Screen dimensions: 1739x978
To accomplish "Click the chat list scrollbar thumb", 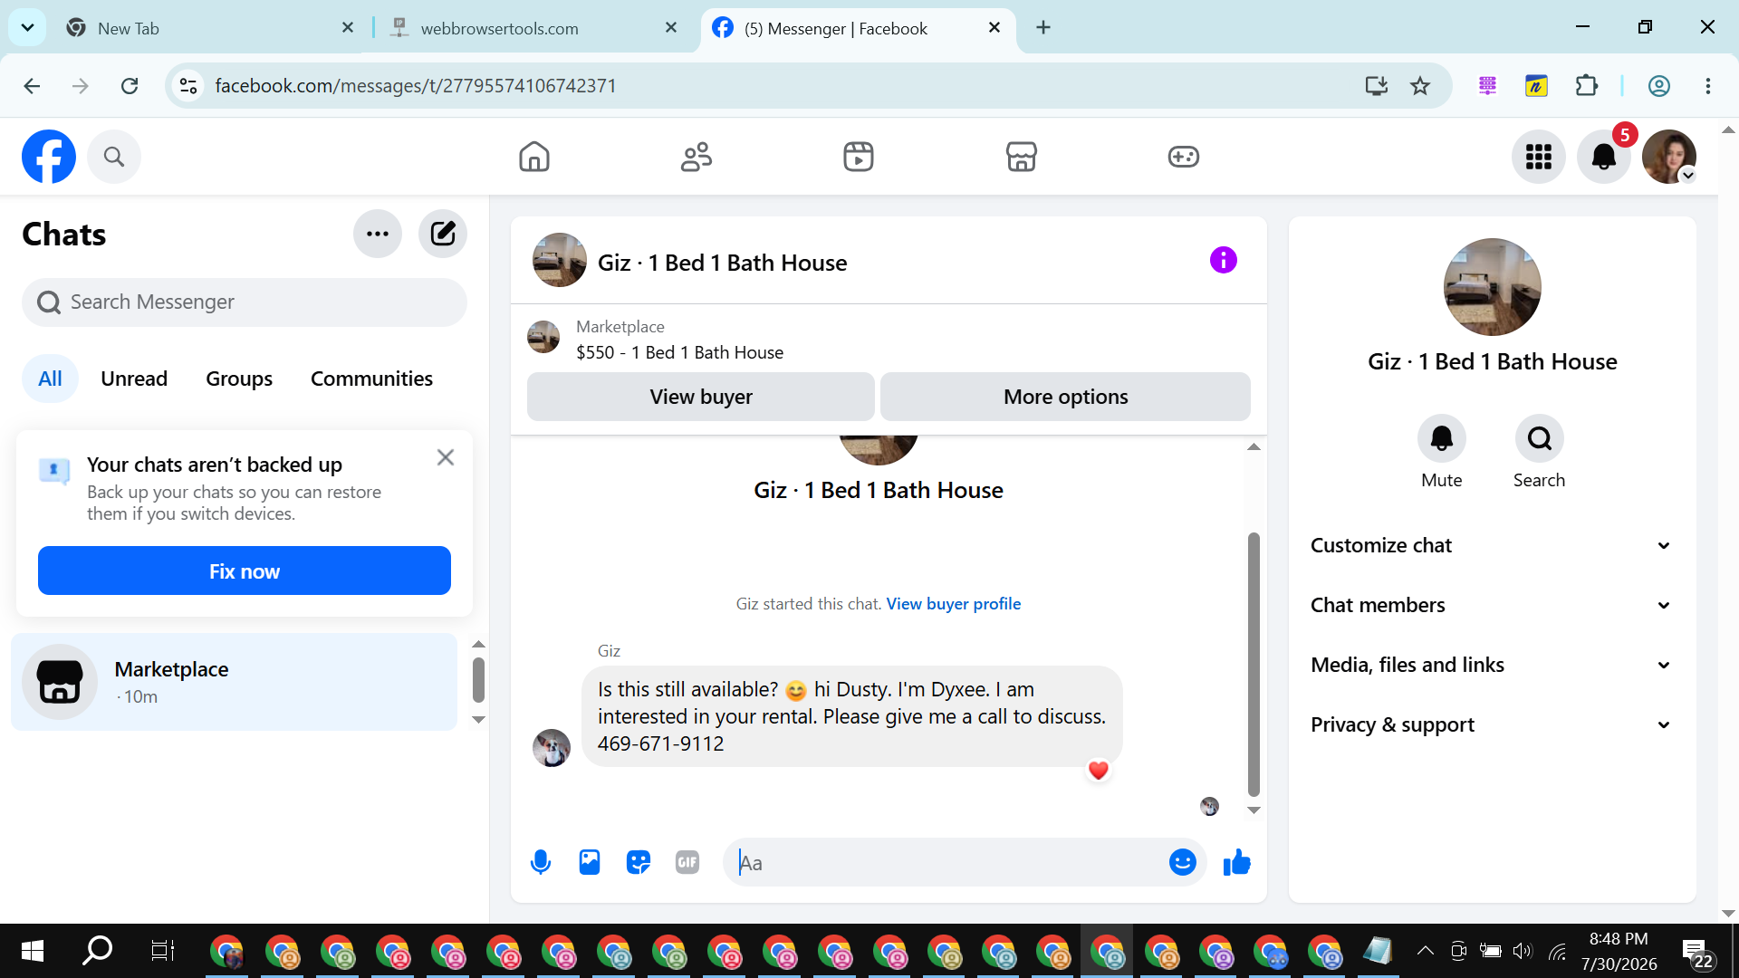I will 479,680.
